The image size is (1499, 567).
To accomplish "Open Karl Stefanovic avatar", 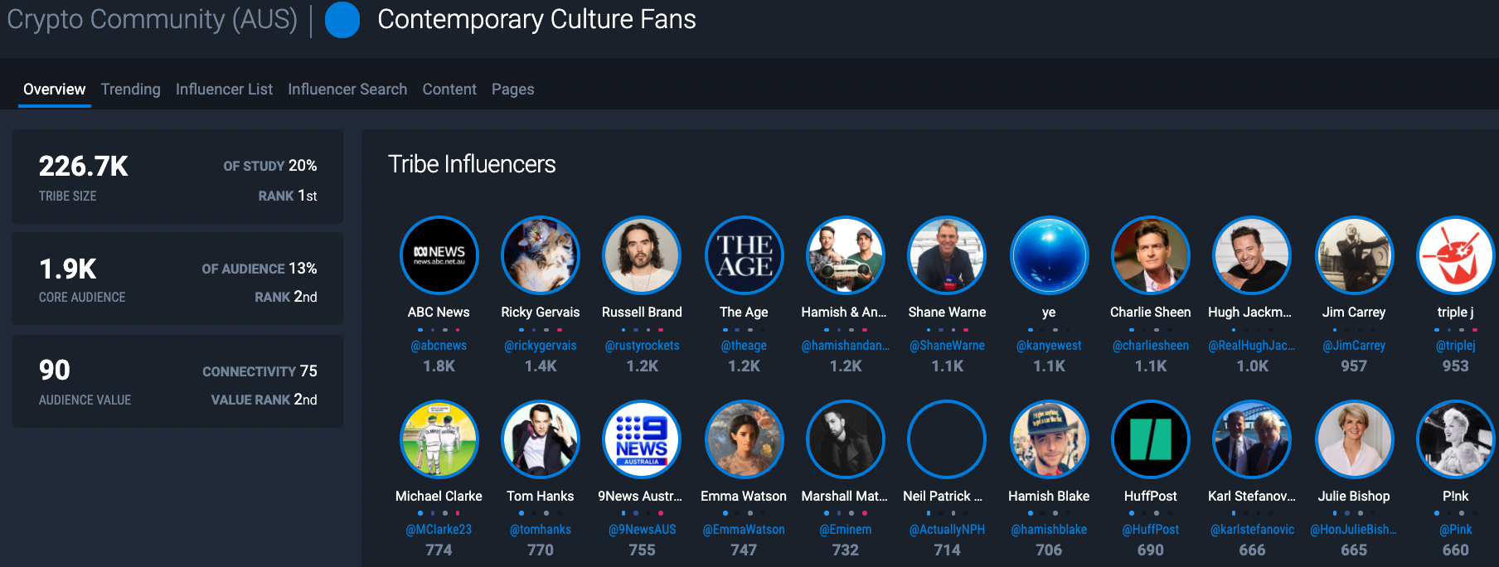I will pyautogui.click(x=1252, y=439).
